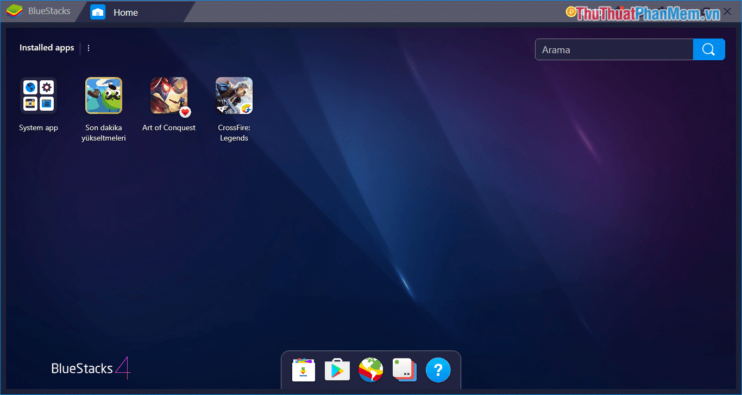742x395 pixels.
Task: Open Google Play Store from the dock
Action: pyautogui.click(x=337, y=369)
